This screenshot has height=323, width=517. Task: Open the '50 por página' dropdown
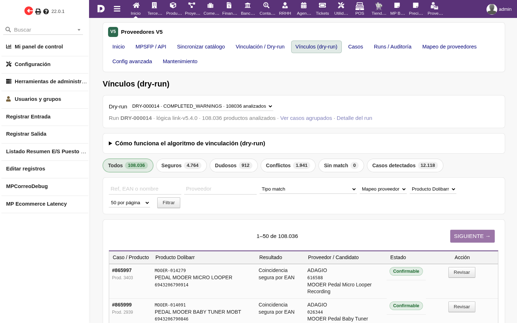pyautogui.click(x=129, y=203)
